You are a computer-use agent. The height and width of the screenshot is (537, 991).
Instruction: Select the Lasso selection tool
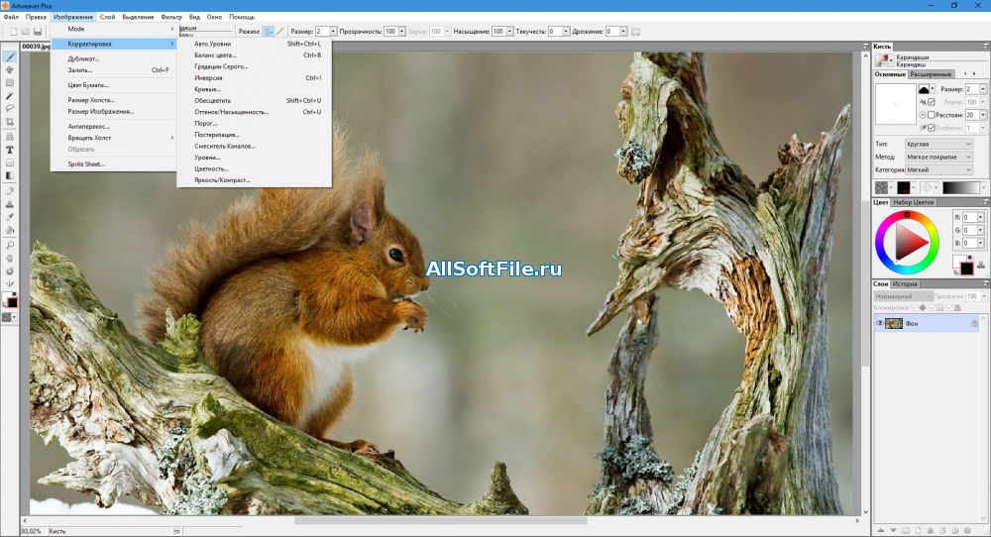[x=10, y=109]
